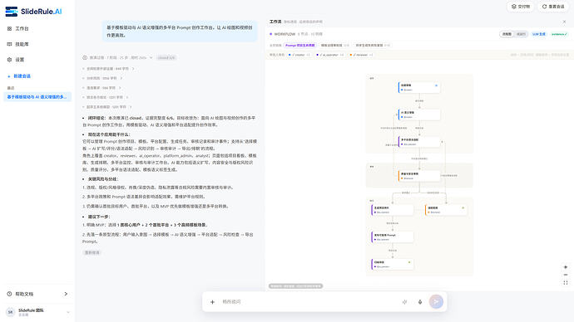Click the 工作台 grid icon
This screenshot has height=322, width=574.
[x=9, y=28]
